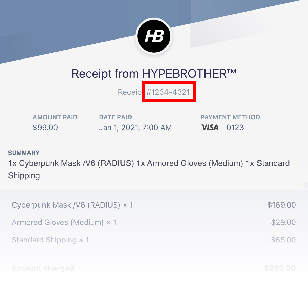The height and width of the screenshot is (284, 308).
Task: Click the Cyberpunk Mask /V6 line item
Action: point(72,205)
